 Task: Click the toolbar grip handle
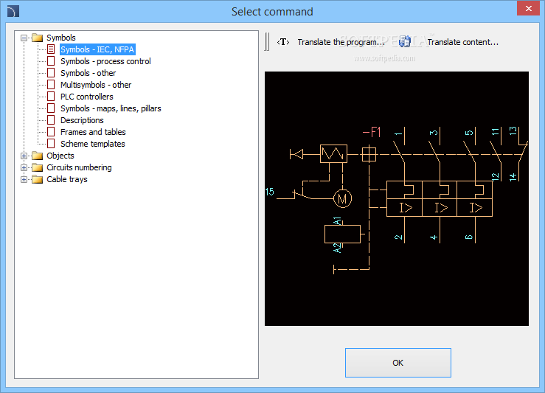(x=266, y=42)
